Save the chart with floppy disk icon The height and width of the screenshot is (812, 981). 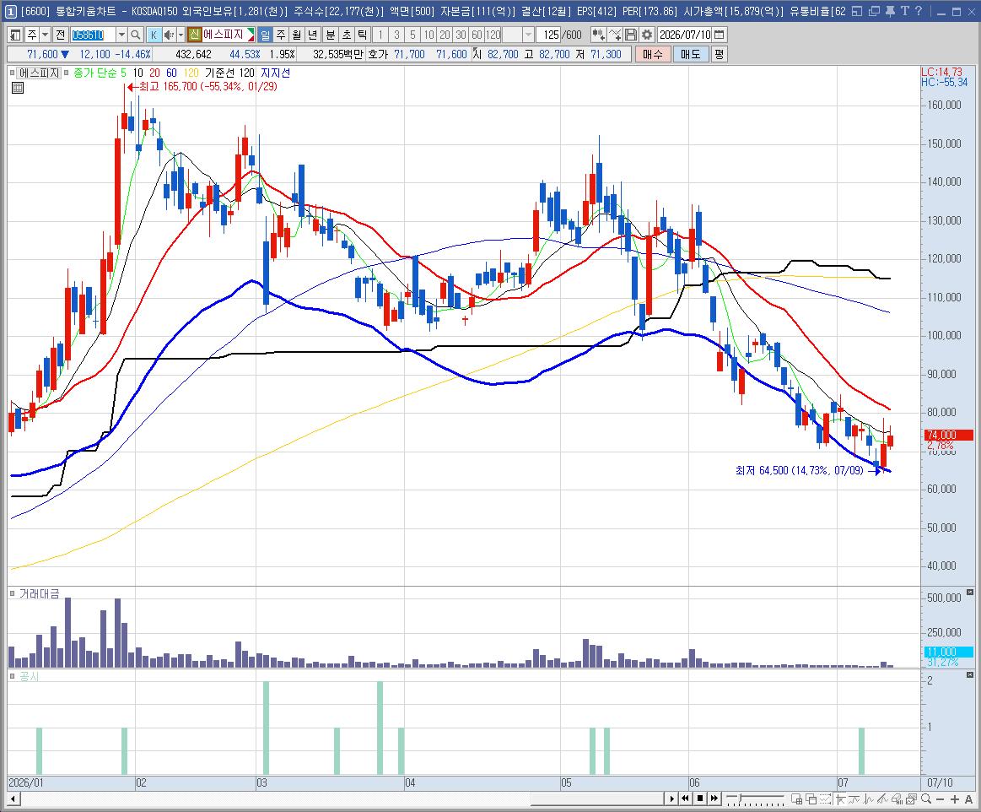(x=631, y=35)
